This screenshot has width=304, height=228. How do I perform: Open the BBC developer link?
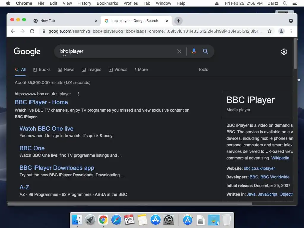point(254,177)
